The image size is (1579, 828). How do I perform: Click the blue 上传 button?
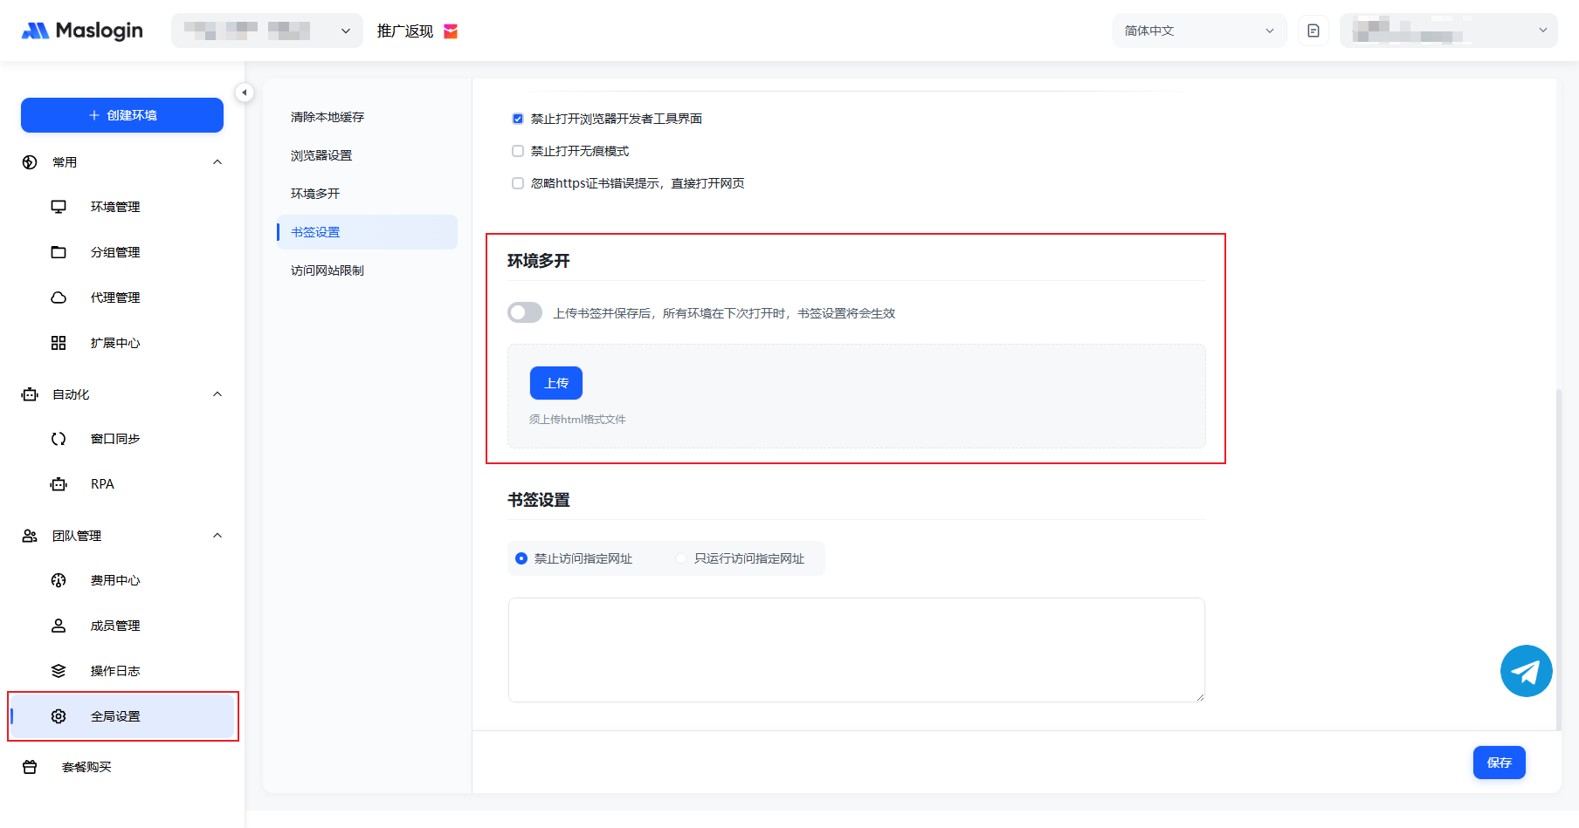click(556, 383)
